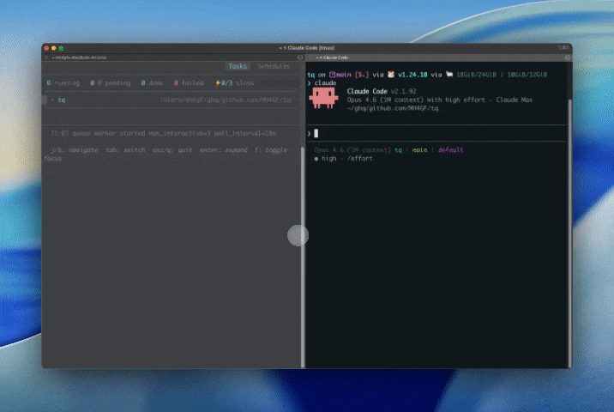
Task: Click the '0/3 slots' indicator
Action: [238, 83]
